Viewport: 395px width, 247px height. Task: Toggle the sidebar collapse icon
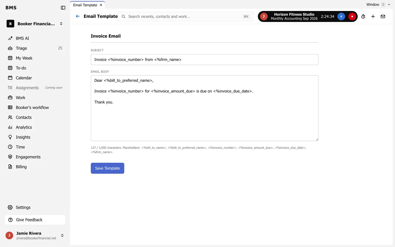tap(63, 8)
